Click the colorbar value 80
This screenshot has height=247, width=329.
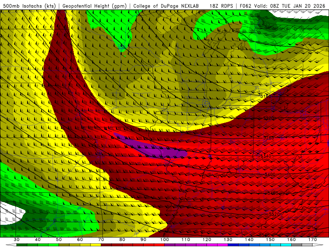tap(122, 240)
